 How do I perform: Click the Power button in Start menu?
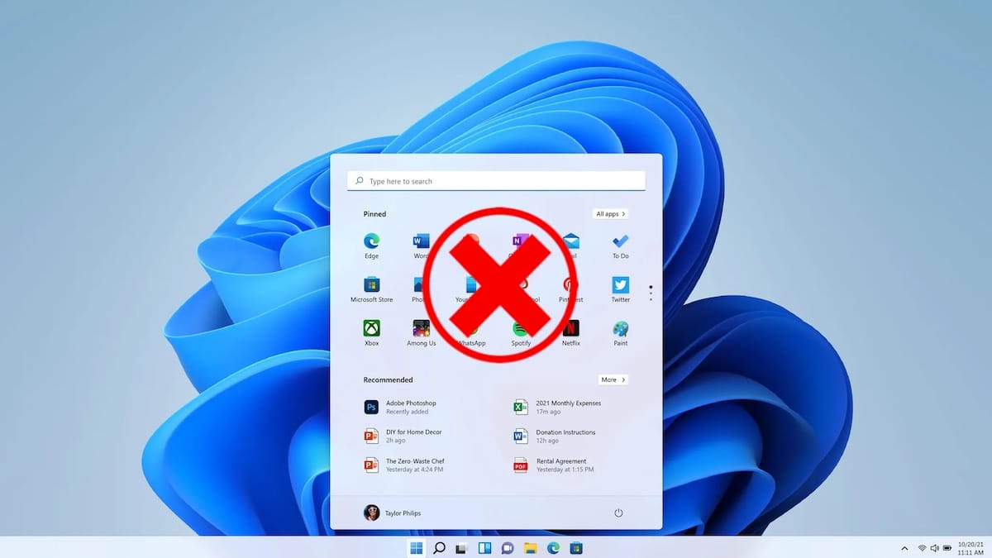point(618,513)
